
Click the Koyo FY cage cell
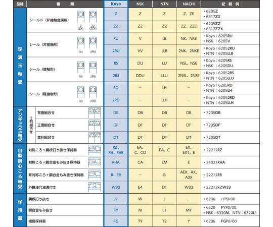point(116,210)
